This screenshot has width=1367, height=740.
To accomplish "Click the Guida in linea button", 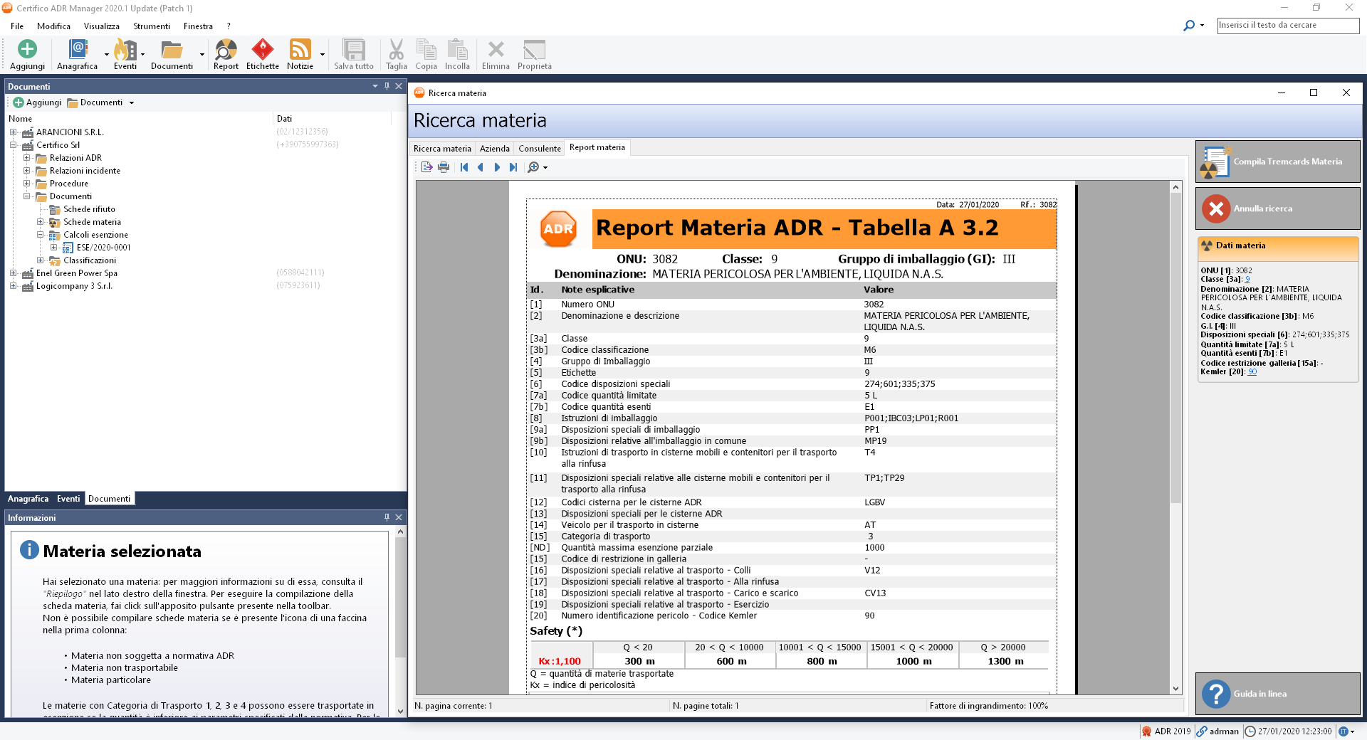I will (x=1277, y=694).
